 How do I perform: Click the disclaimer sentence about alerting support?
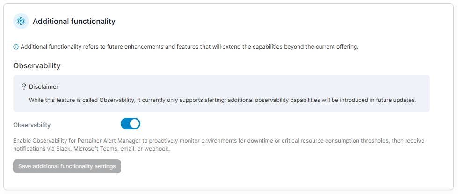click(x=222, y=100)
